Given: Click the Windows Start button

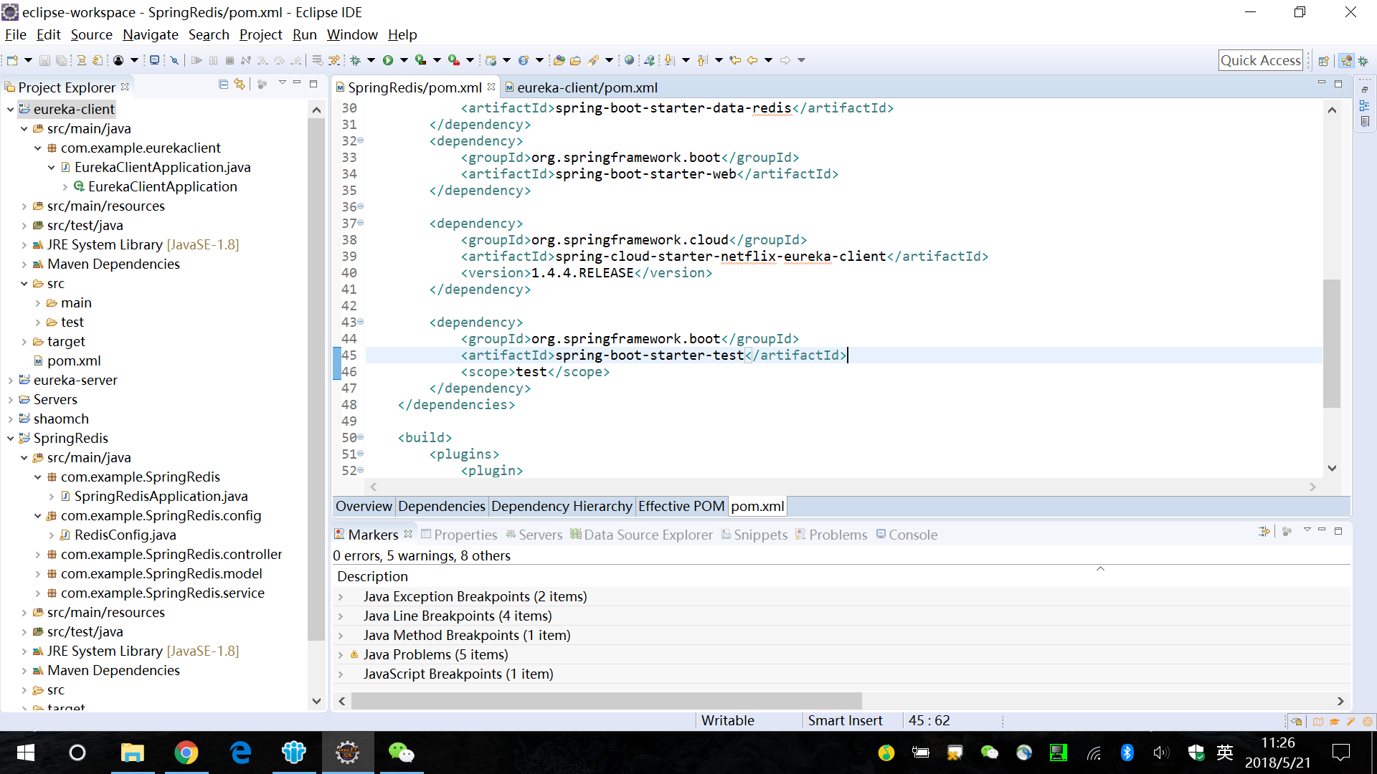Looking at the screenshot, I should [26, 752].
